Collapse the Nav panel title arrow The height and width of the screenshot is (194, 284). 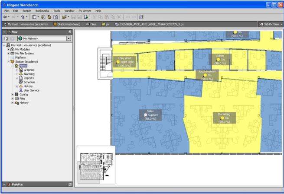tap(4, 32)
